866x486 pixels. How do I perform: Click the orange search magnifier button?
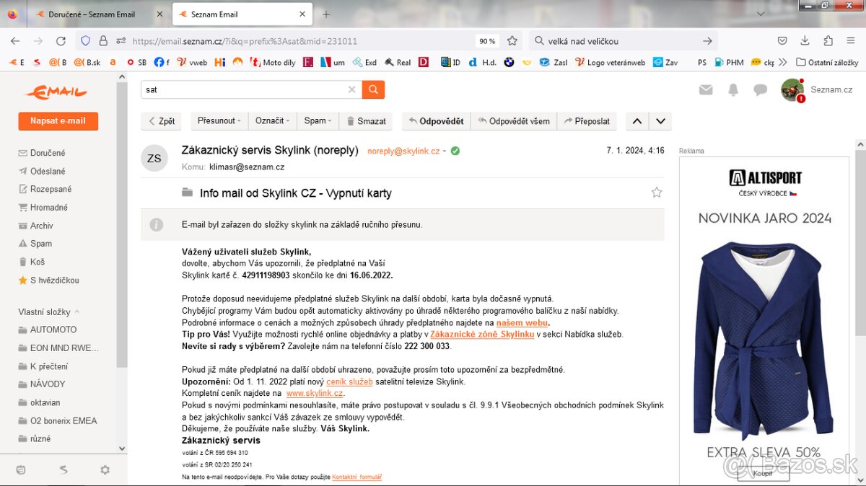pyautogui.click(x=373, y=89)
